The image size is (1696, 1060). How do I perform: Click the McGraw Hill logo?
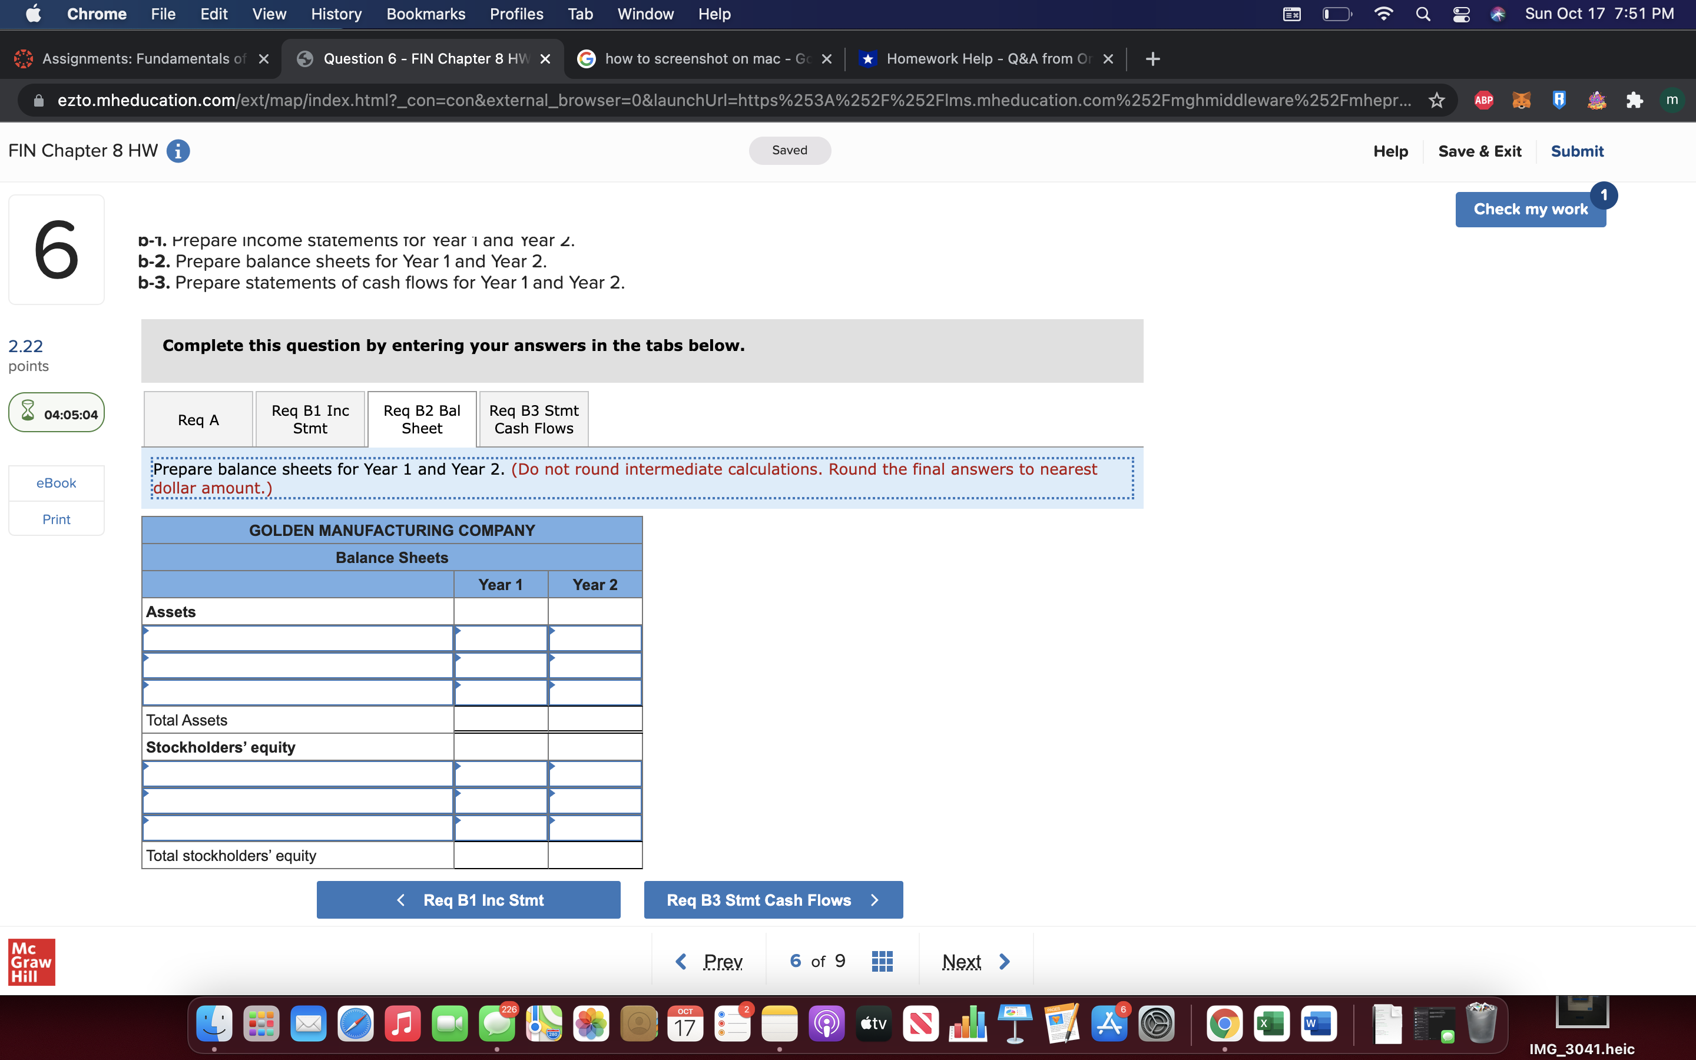point(31,962)
